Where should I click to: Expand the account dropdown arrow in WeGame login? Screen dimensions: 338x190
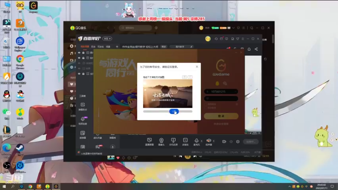coord(235,92)
